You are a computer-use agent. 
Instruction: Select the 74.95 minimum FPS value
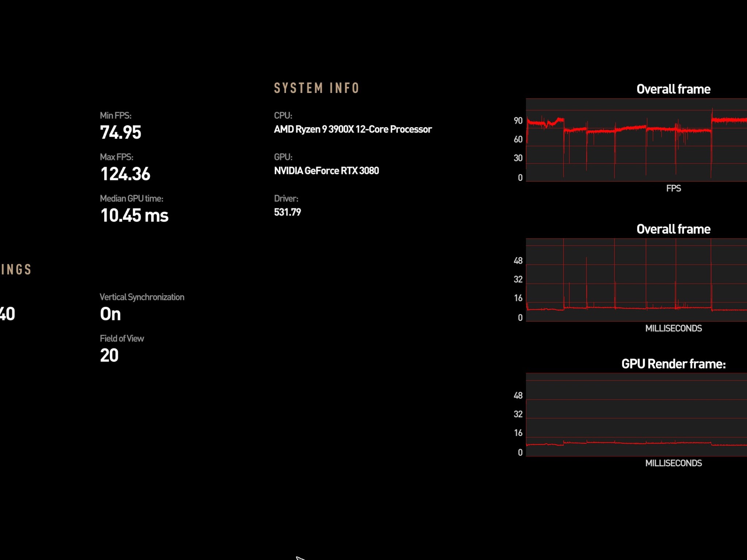point(121,132)
